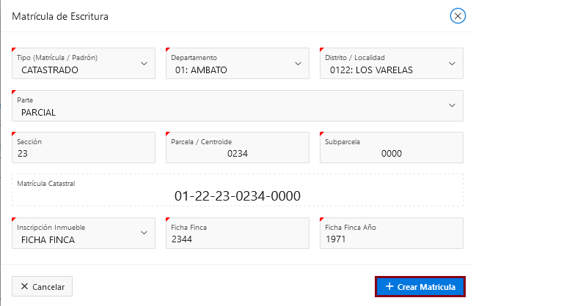The height and width of the screenshot is (306, 575).
Task: Click the Matrícula de Escritura title
Action: coord(60,16)
